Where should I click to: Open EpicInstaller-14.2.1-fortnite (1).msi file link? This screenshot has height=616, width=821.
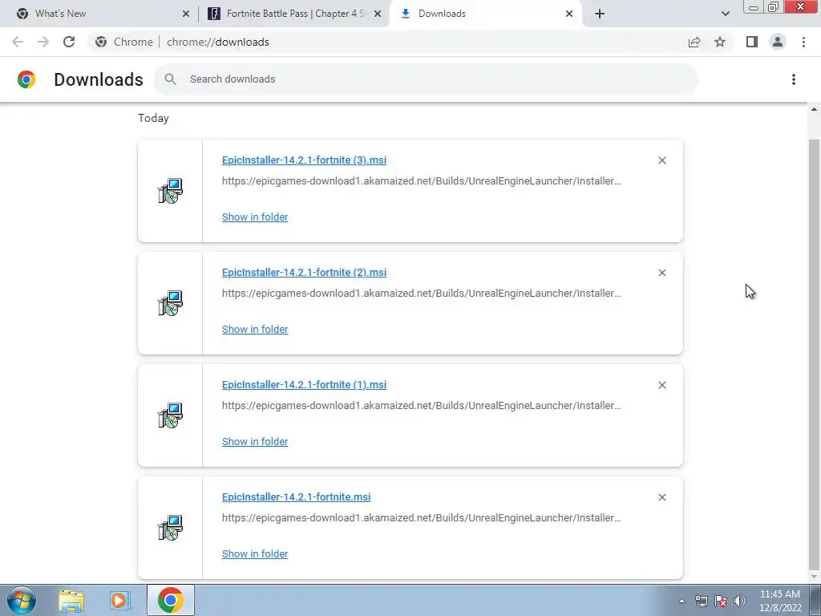[304, 384]
